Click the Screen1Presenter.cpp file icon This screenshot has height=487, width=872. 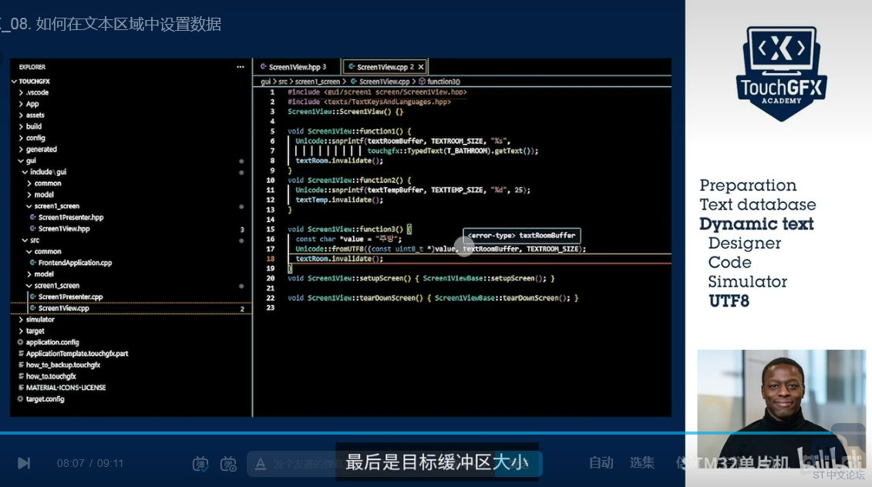click(x=32, y=297)
